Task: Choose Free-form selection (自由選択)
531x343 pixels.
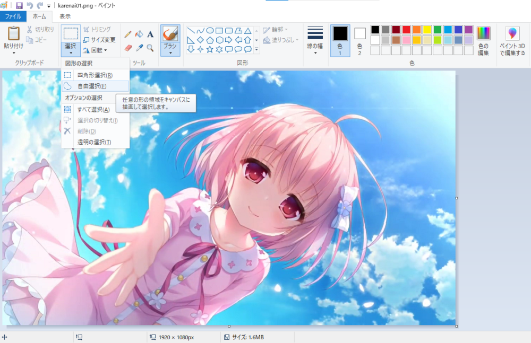Action: (95, 86)
